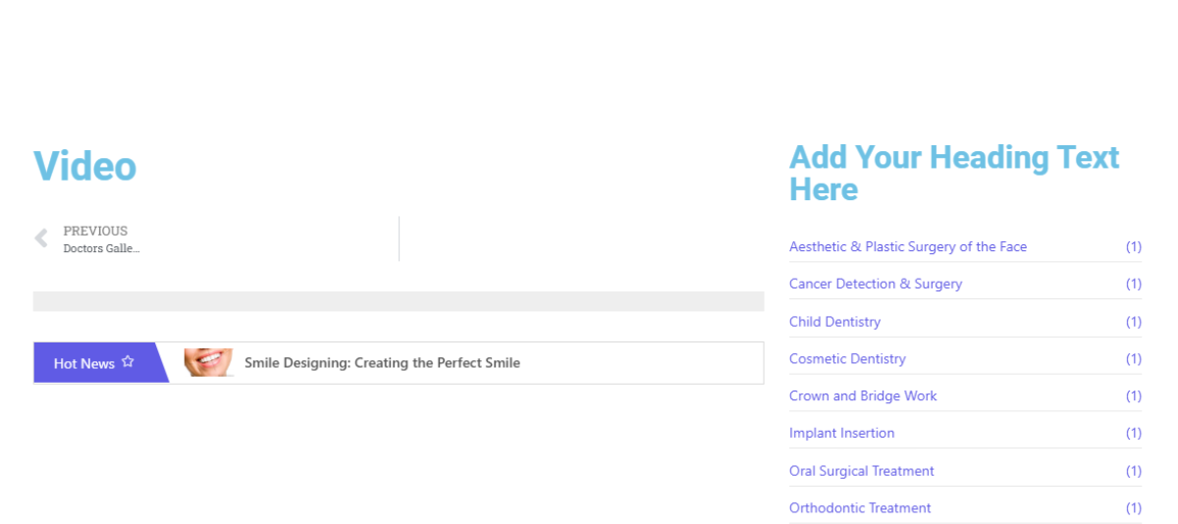Click the gray bar below post navigation
The image size is (1178, 524).
tap(398, 301)
